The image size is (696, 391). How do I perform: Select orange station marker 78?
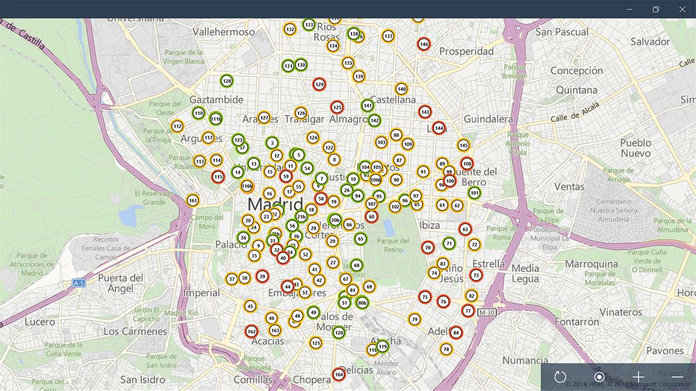pos(446,349)
